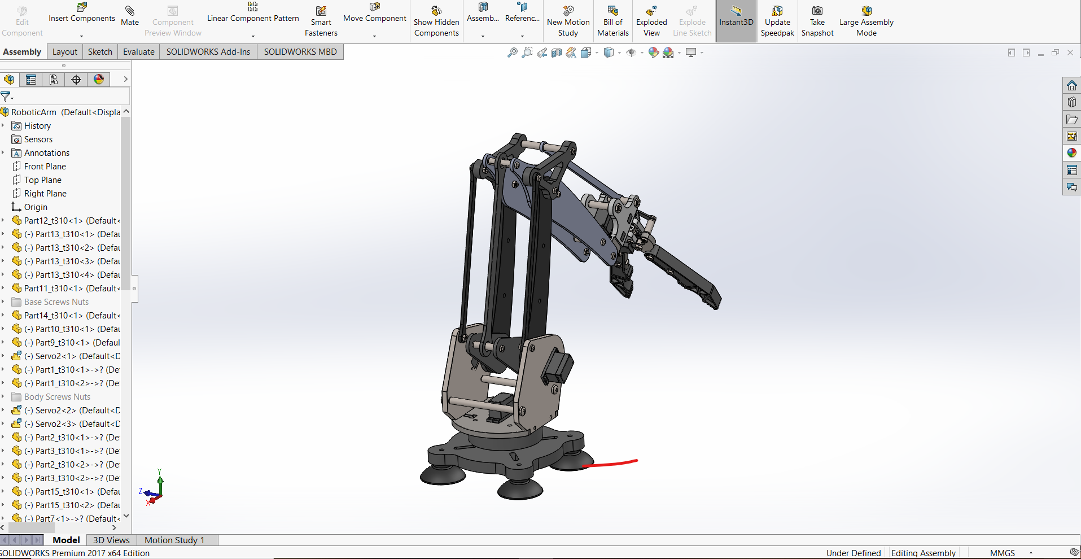Screen dimensions: 1081x559
Task: Click feature tree vertical scrollbar
Action: 126,203
